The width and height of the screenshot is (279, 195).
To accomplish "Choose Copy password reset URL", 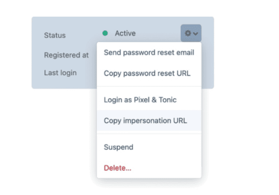I will coord(147,73).
